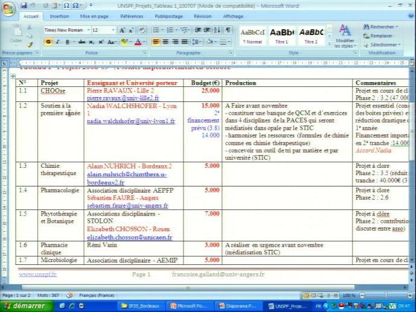Increase font size with the big A

tap(122, 30)
